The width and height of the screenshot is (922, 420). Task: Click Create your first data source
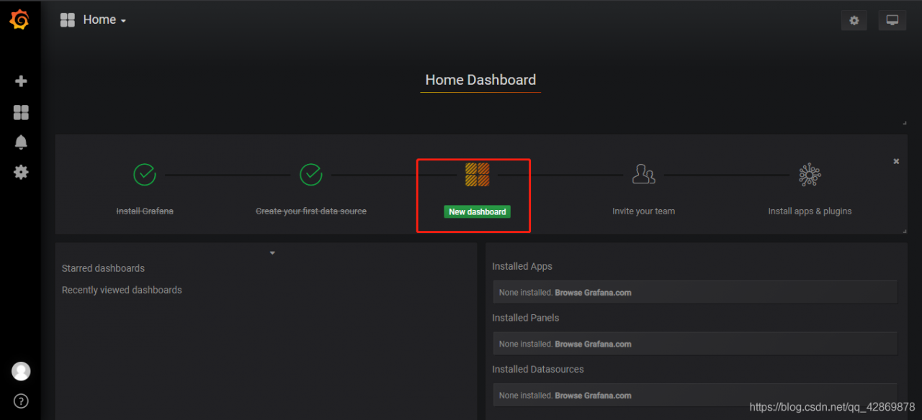311,211
